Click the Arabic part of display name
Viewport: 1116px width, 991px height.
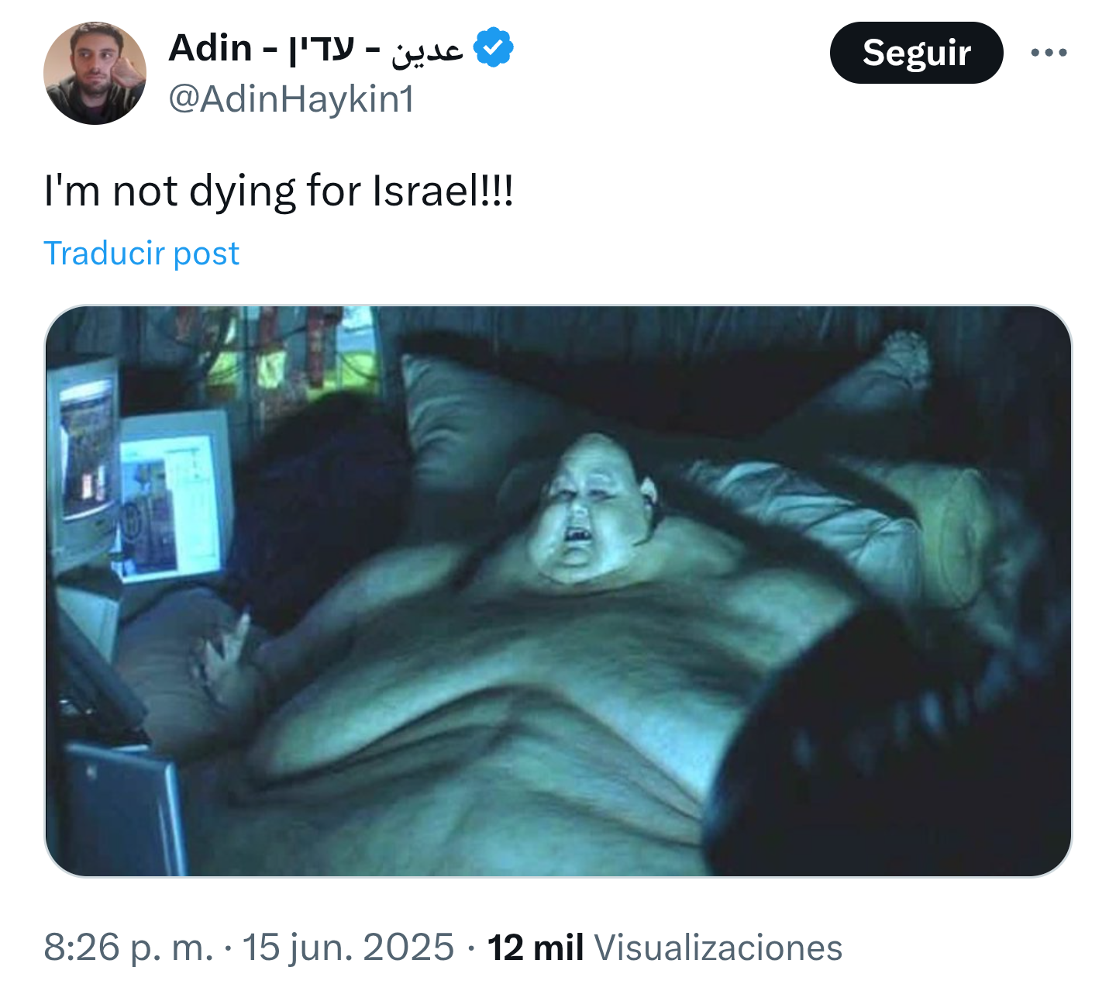click(x=427, y=50)
